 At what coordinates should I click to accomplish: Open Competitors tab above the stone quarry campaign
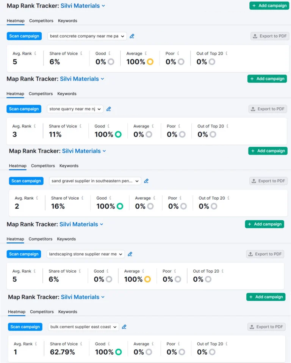(41, 94)
